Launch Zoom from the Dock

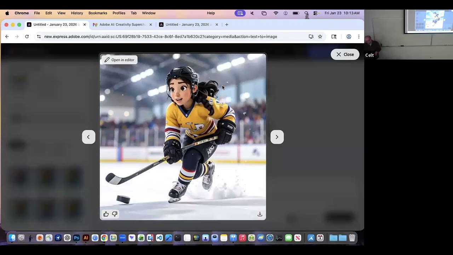click(122, 238)
